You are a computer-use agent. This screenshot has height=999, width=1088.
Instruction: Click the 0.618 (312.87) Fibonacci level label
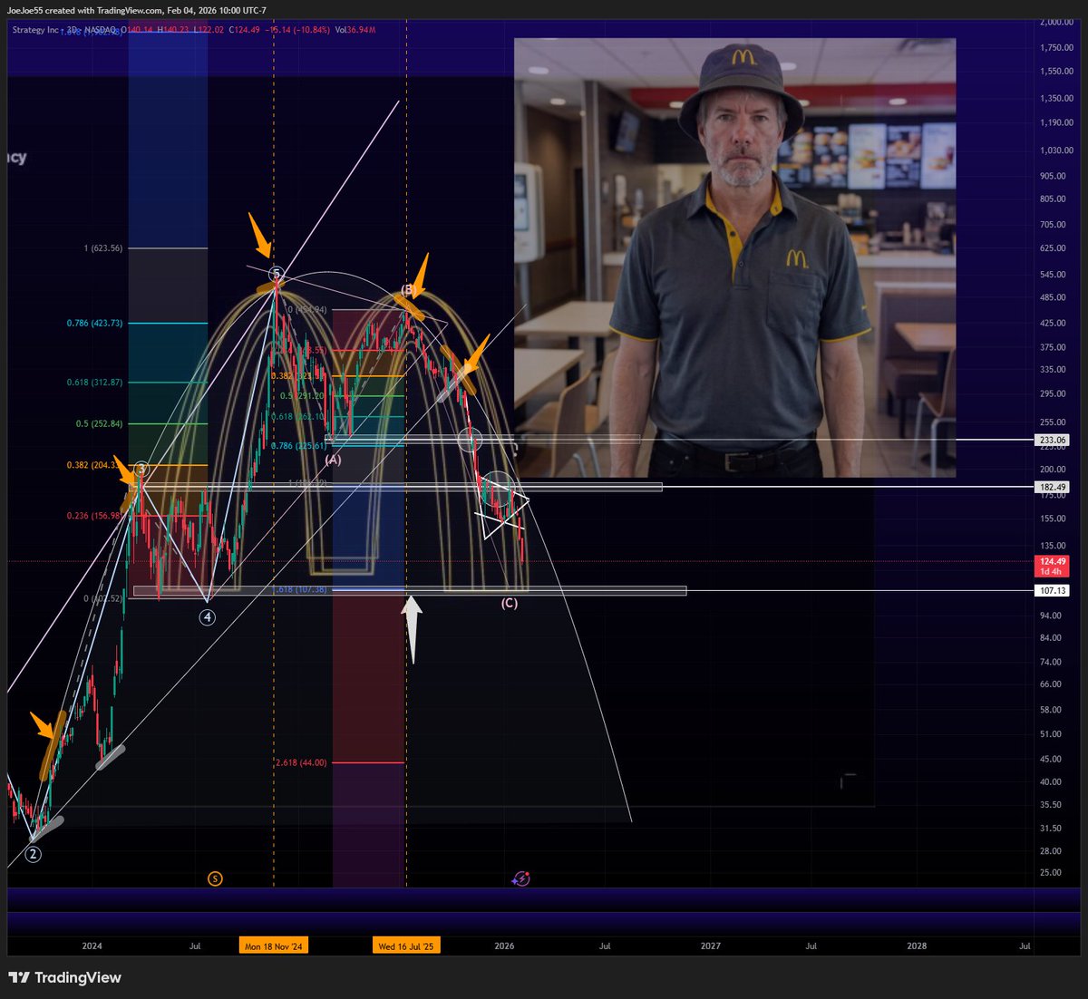pyautogui.click(x=94, y=382)
